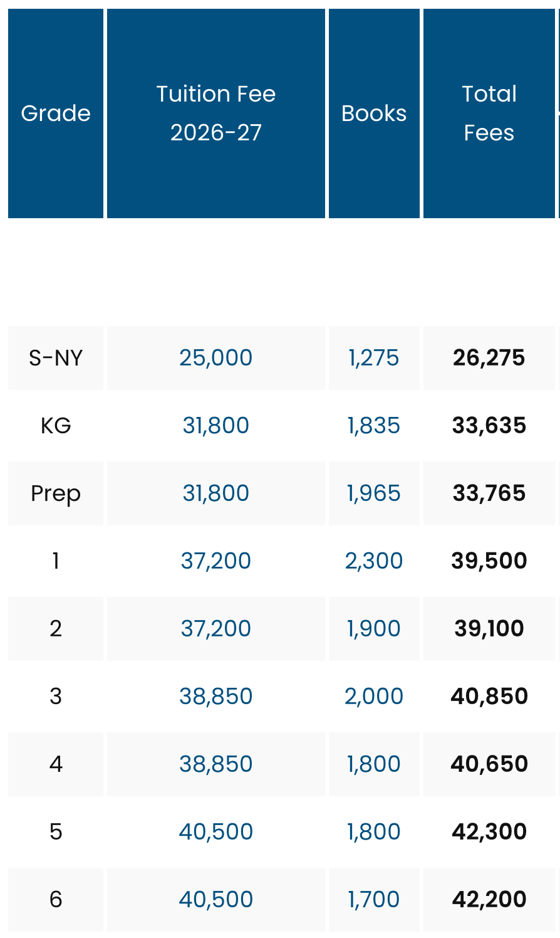Select the Prep grade cell
Image resolution: width=560 pixels, height=938 pixels.
(56, 493)
